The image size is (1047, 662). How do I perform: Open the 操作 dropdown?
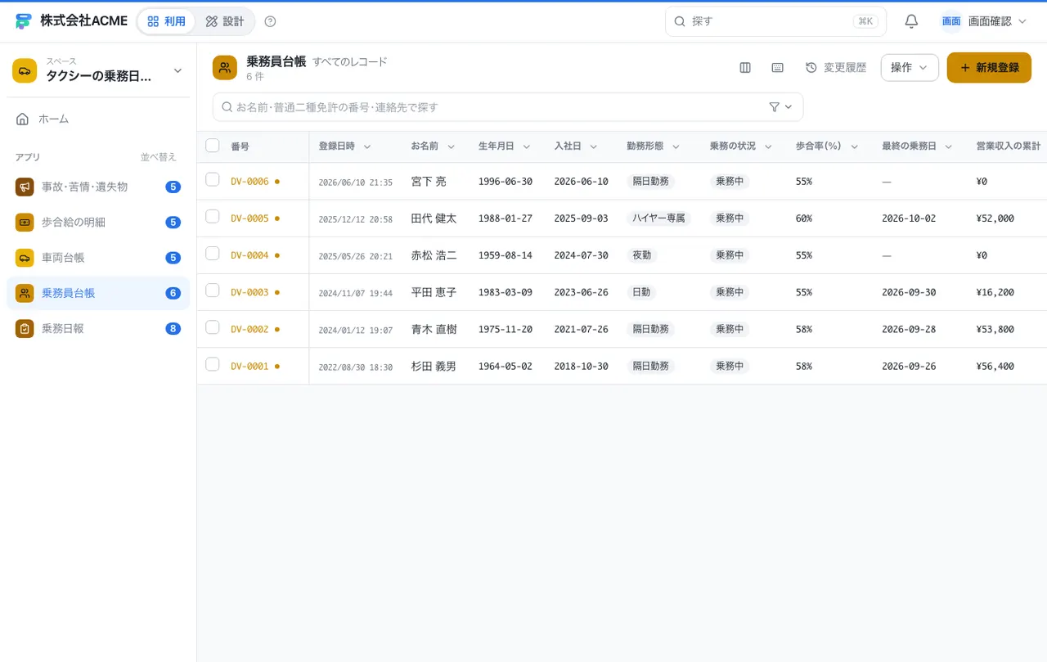point(910,68)
